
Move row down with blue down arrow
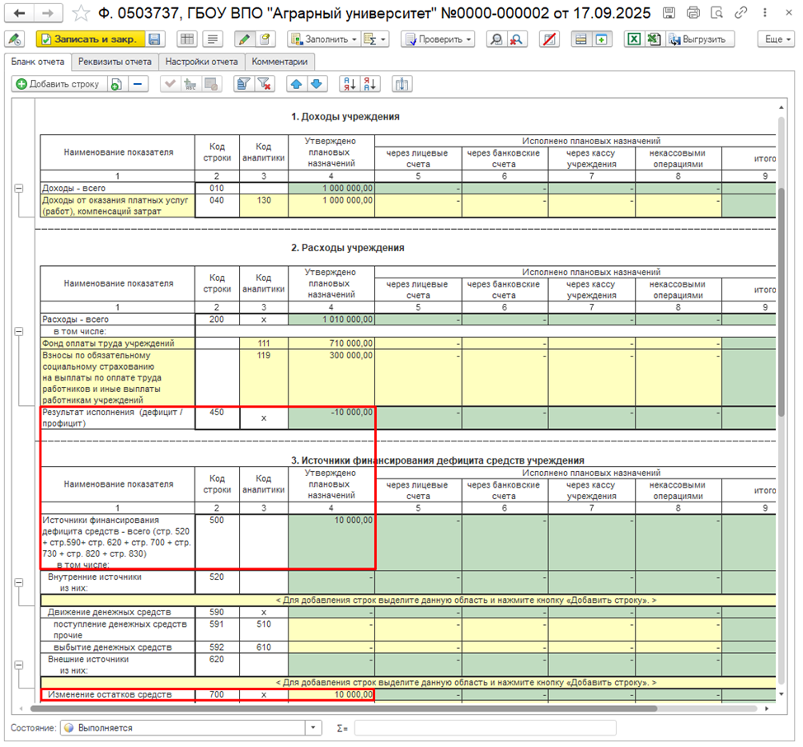pyautogui.click(x=317, y=84)
